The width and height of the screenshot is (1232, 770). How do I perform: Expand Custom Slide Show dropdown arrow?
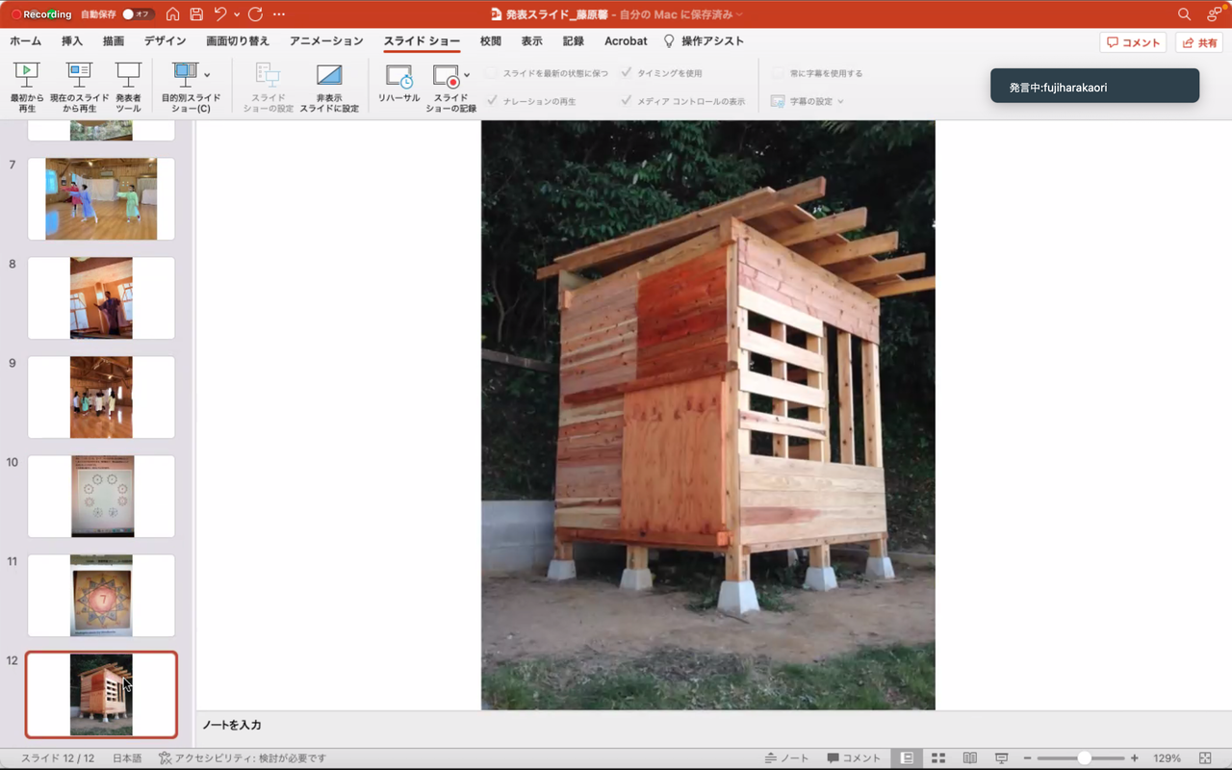click(207, 75)
